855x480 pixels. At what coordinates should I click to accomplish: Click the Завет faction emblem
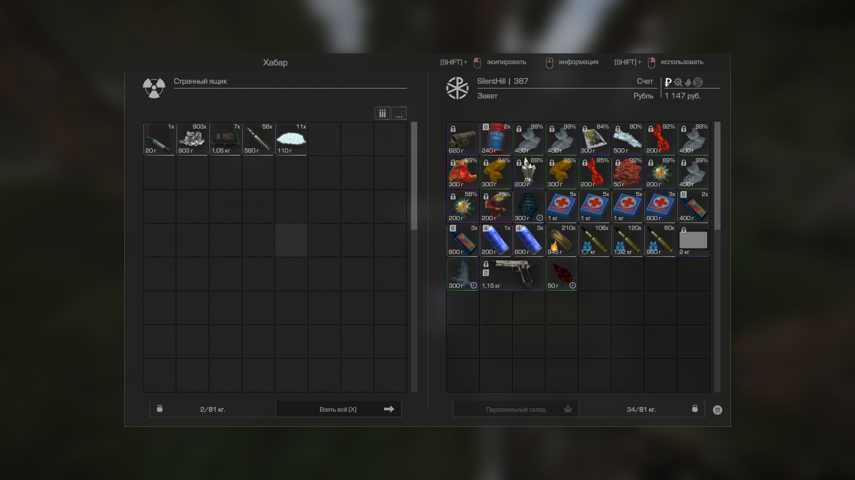(x=457, y=88)
